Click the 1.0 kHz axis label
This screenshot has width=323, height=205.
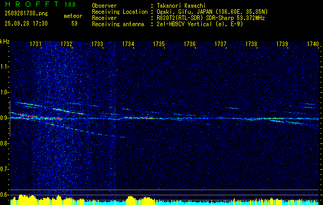point(4,92)
